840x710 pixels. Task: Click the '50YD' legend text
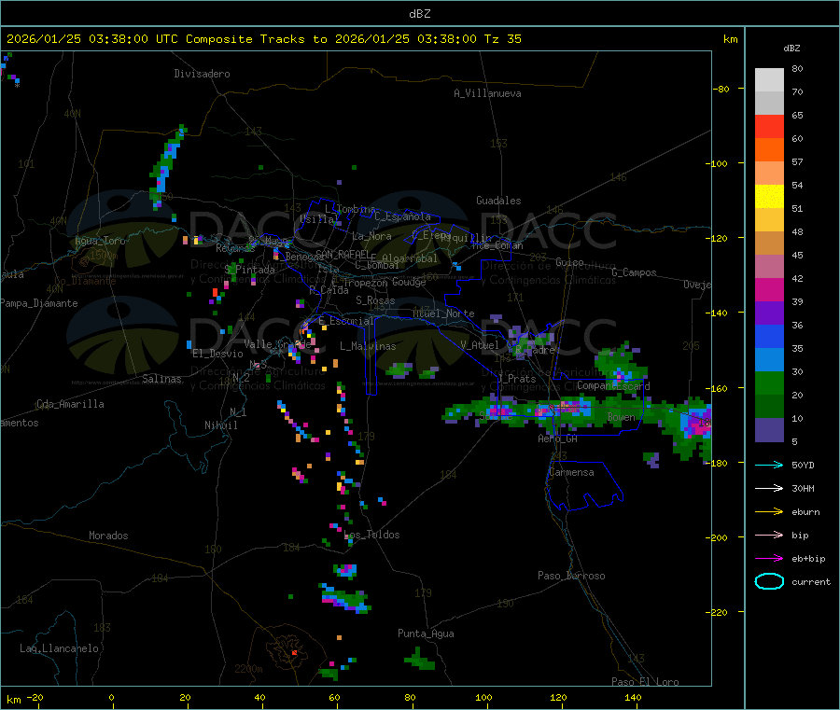click(803, 465)
